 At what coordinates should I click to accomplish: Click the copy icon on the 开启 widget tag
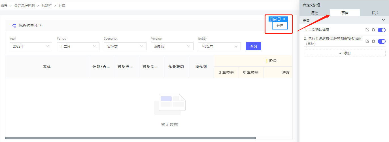[x=279, y=19]
